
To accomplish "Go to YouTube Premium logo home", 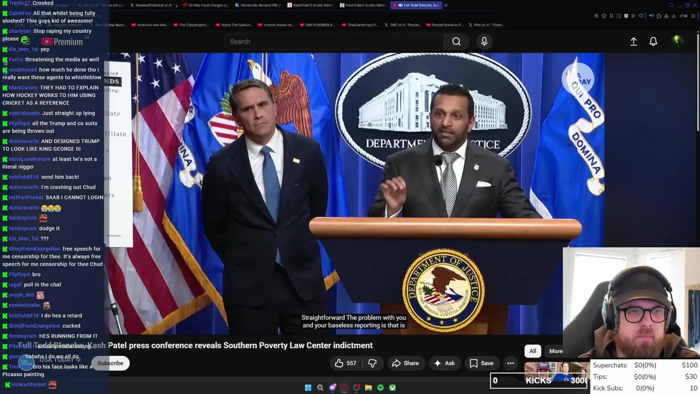I will click(62, 42).
